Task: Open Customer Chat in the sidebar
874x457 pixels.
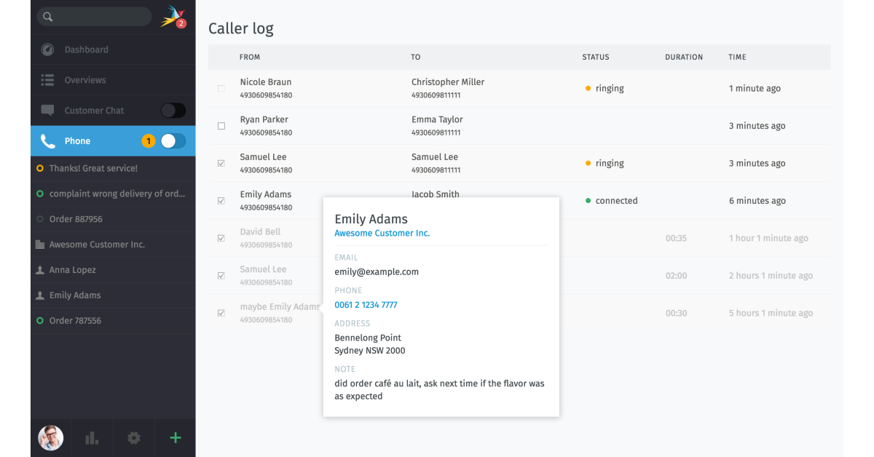Action: (x=113, y=111)
